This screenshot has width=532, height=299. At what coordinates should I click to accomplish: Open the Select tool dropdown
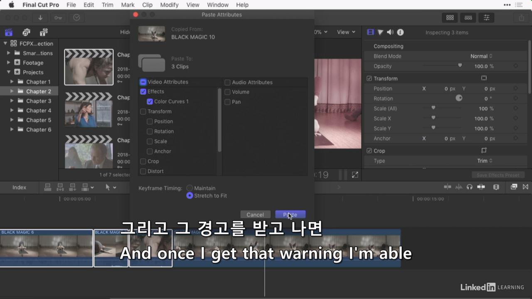pyautogui.click(x=111, y=187)
